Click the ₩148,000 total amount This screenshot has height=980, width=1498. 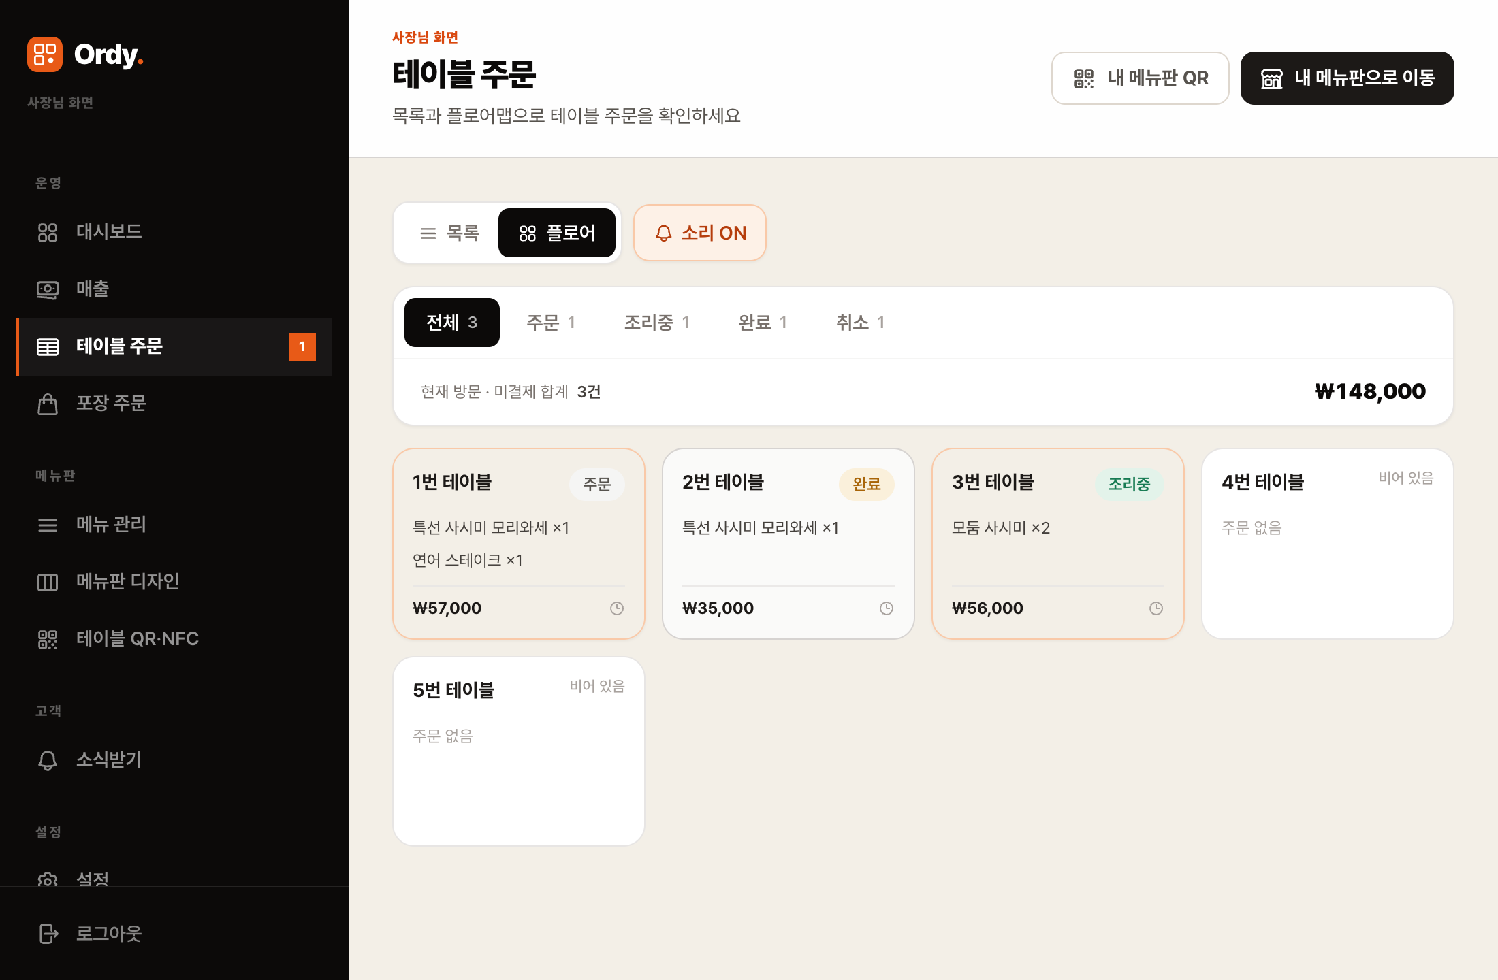[1370, 392]
